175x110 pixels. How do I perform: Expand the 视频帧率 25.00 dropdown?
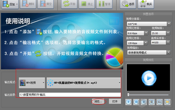[x=160, y=33]
